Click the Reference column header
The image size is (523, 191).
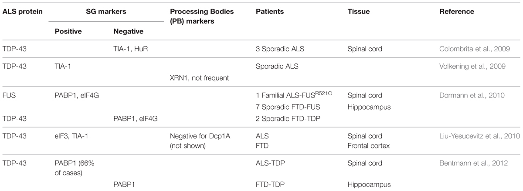(457, 12)
